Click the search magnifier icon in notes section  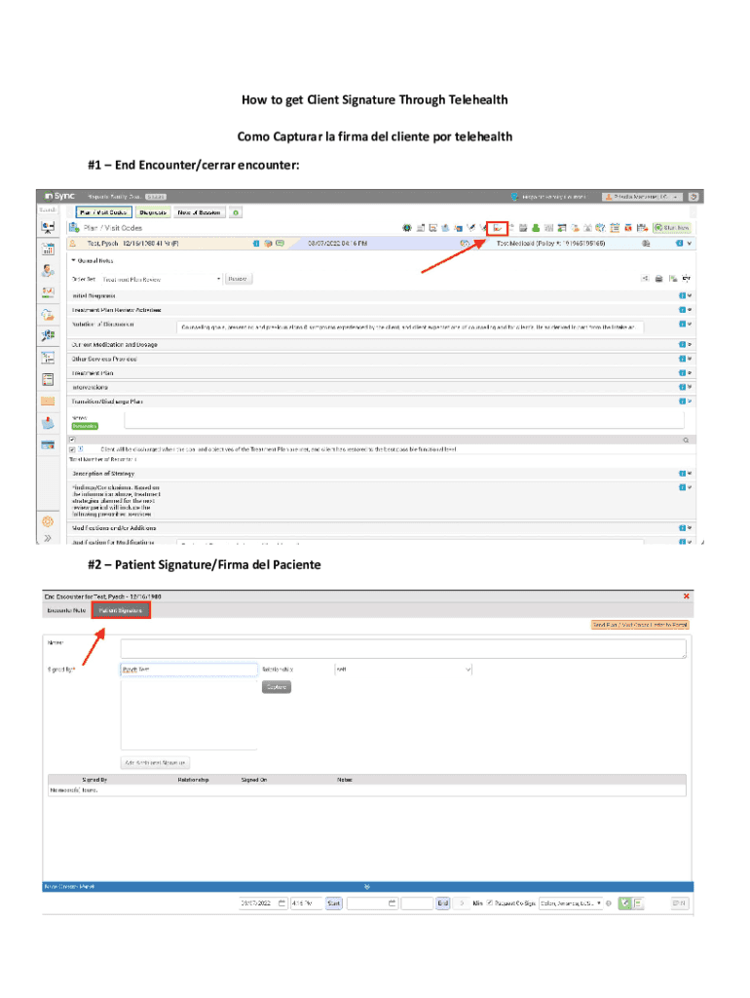coord(687,440)
